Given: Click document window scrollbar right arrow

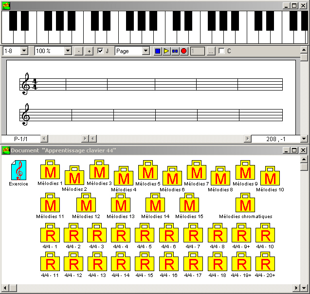Looking at the screenshot, I should pos(296,288).
